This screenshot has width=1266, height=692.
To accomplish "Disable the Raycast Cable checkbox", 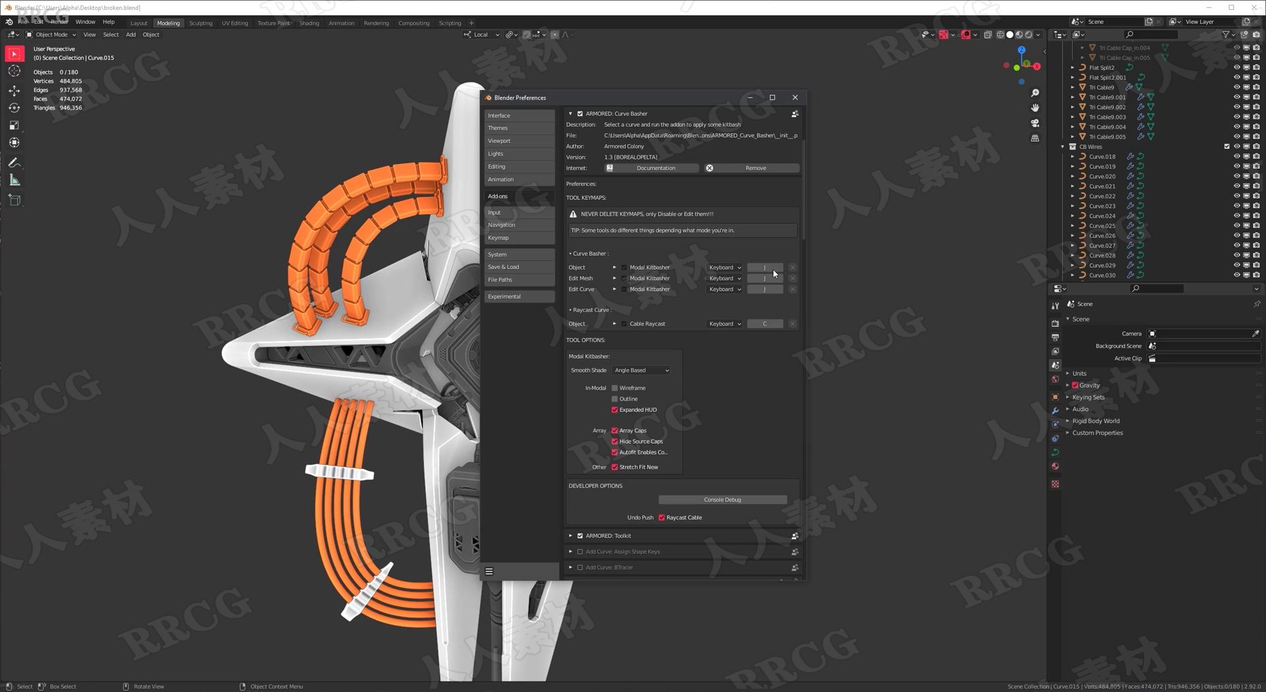I will click(x=661, y=518).
